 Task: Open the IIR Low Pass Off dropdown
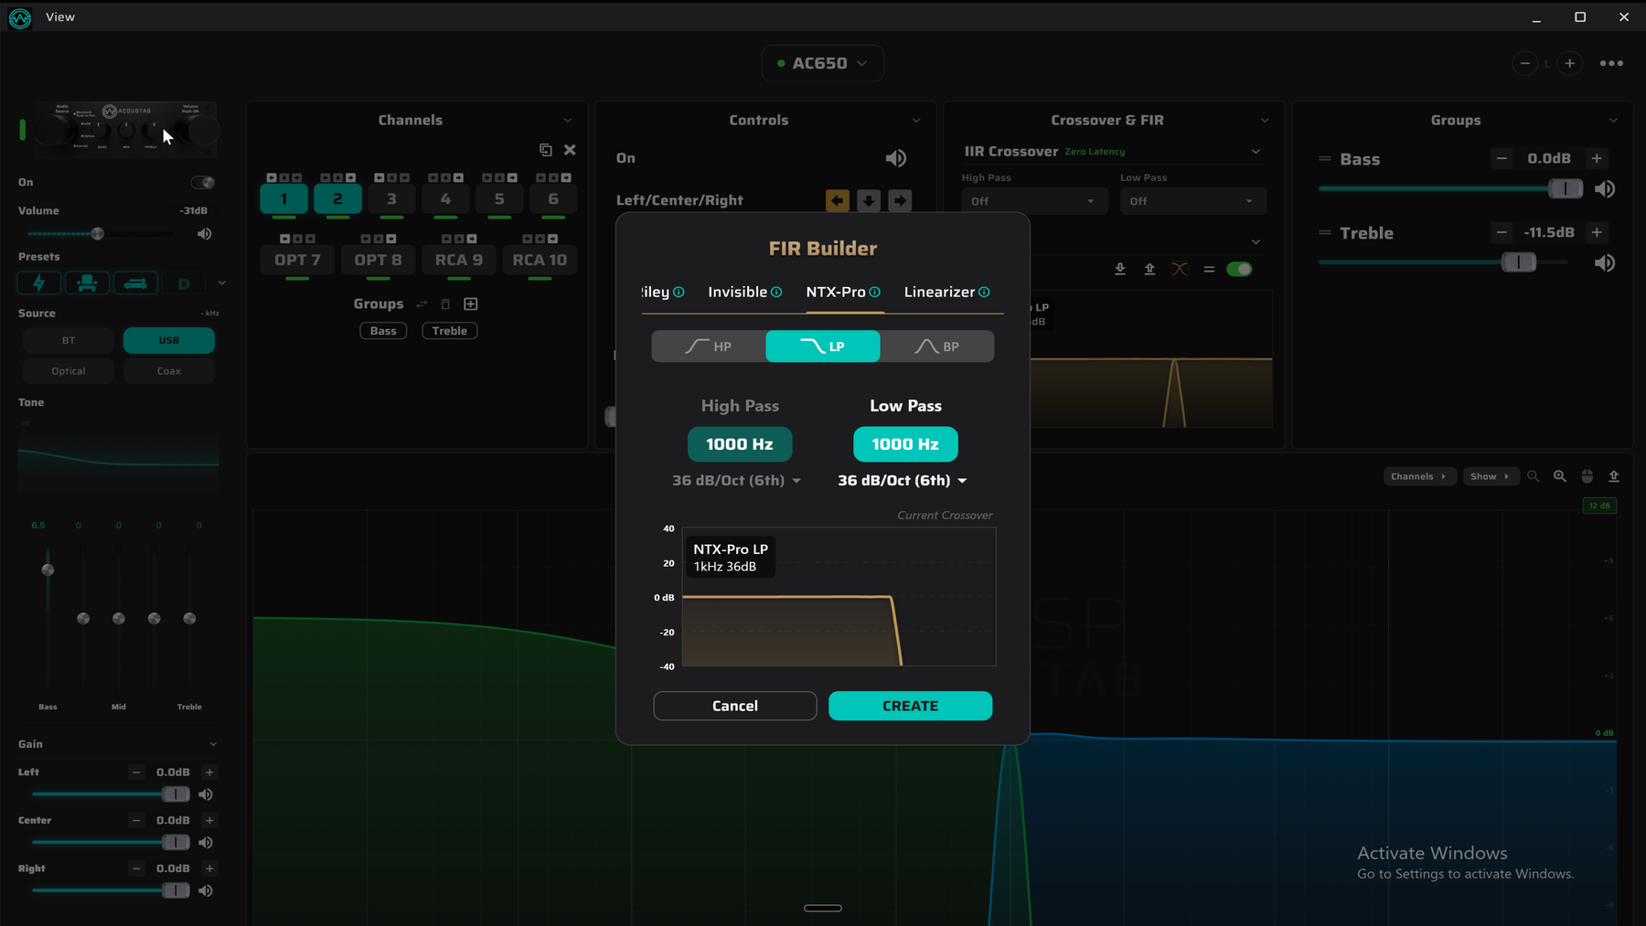click(x=1192, y=201)
